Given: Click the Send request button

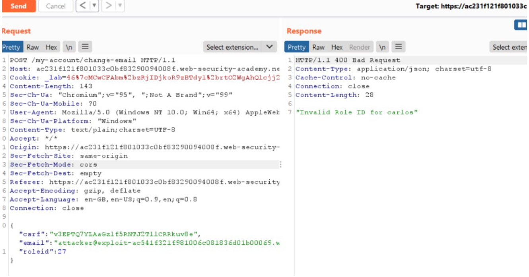Looking at the screenshot, I should point(18,6).
